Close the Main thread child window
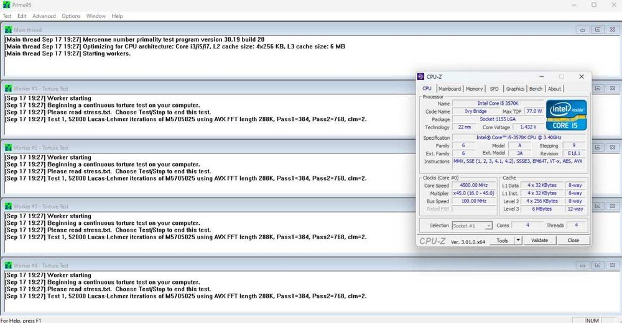Image resolution: width=622 pixels, height=323 pixels. point(613,30)
